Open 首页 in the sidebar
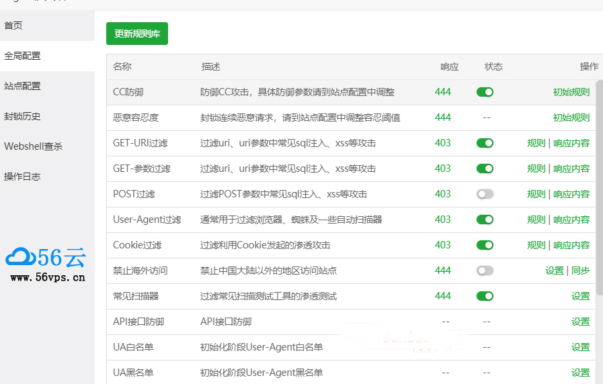Viewport: 603px width, 384px height. (x=13, y=26)
